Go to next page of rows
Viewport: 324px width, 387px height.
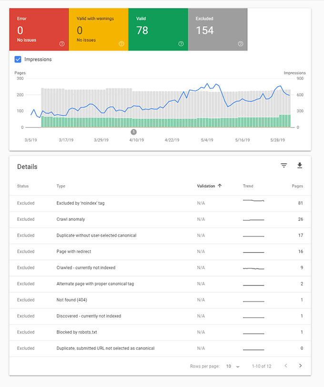300,366
